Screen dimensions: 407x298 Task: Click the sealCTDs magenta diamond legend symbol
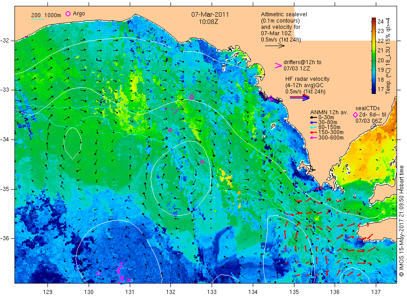355,115
